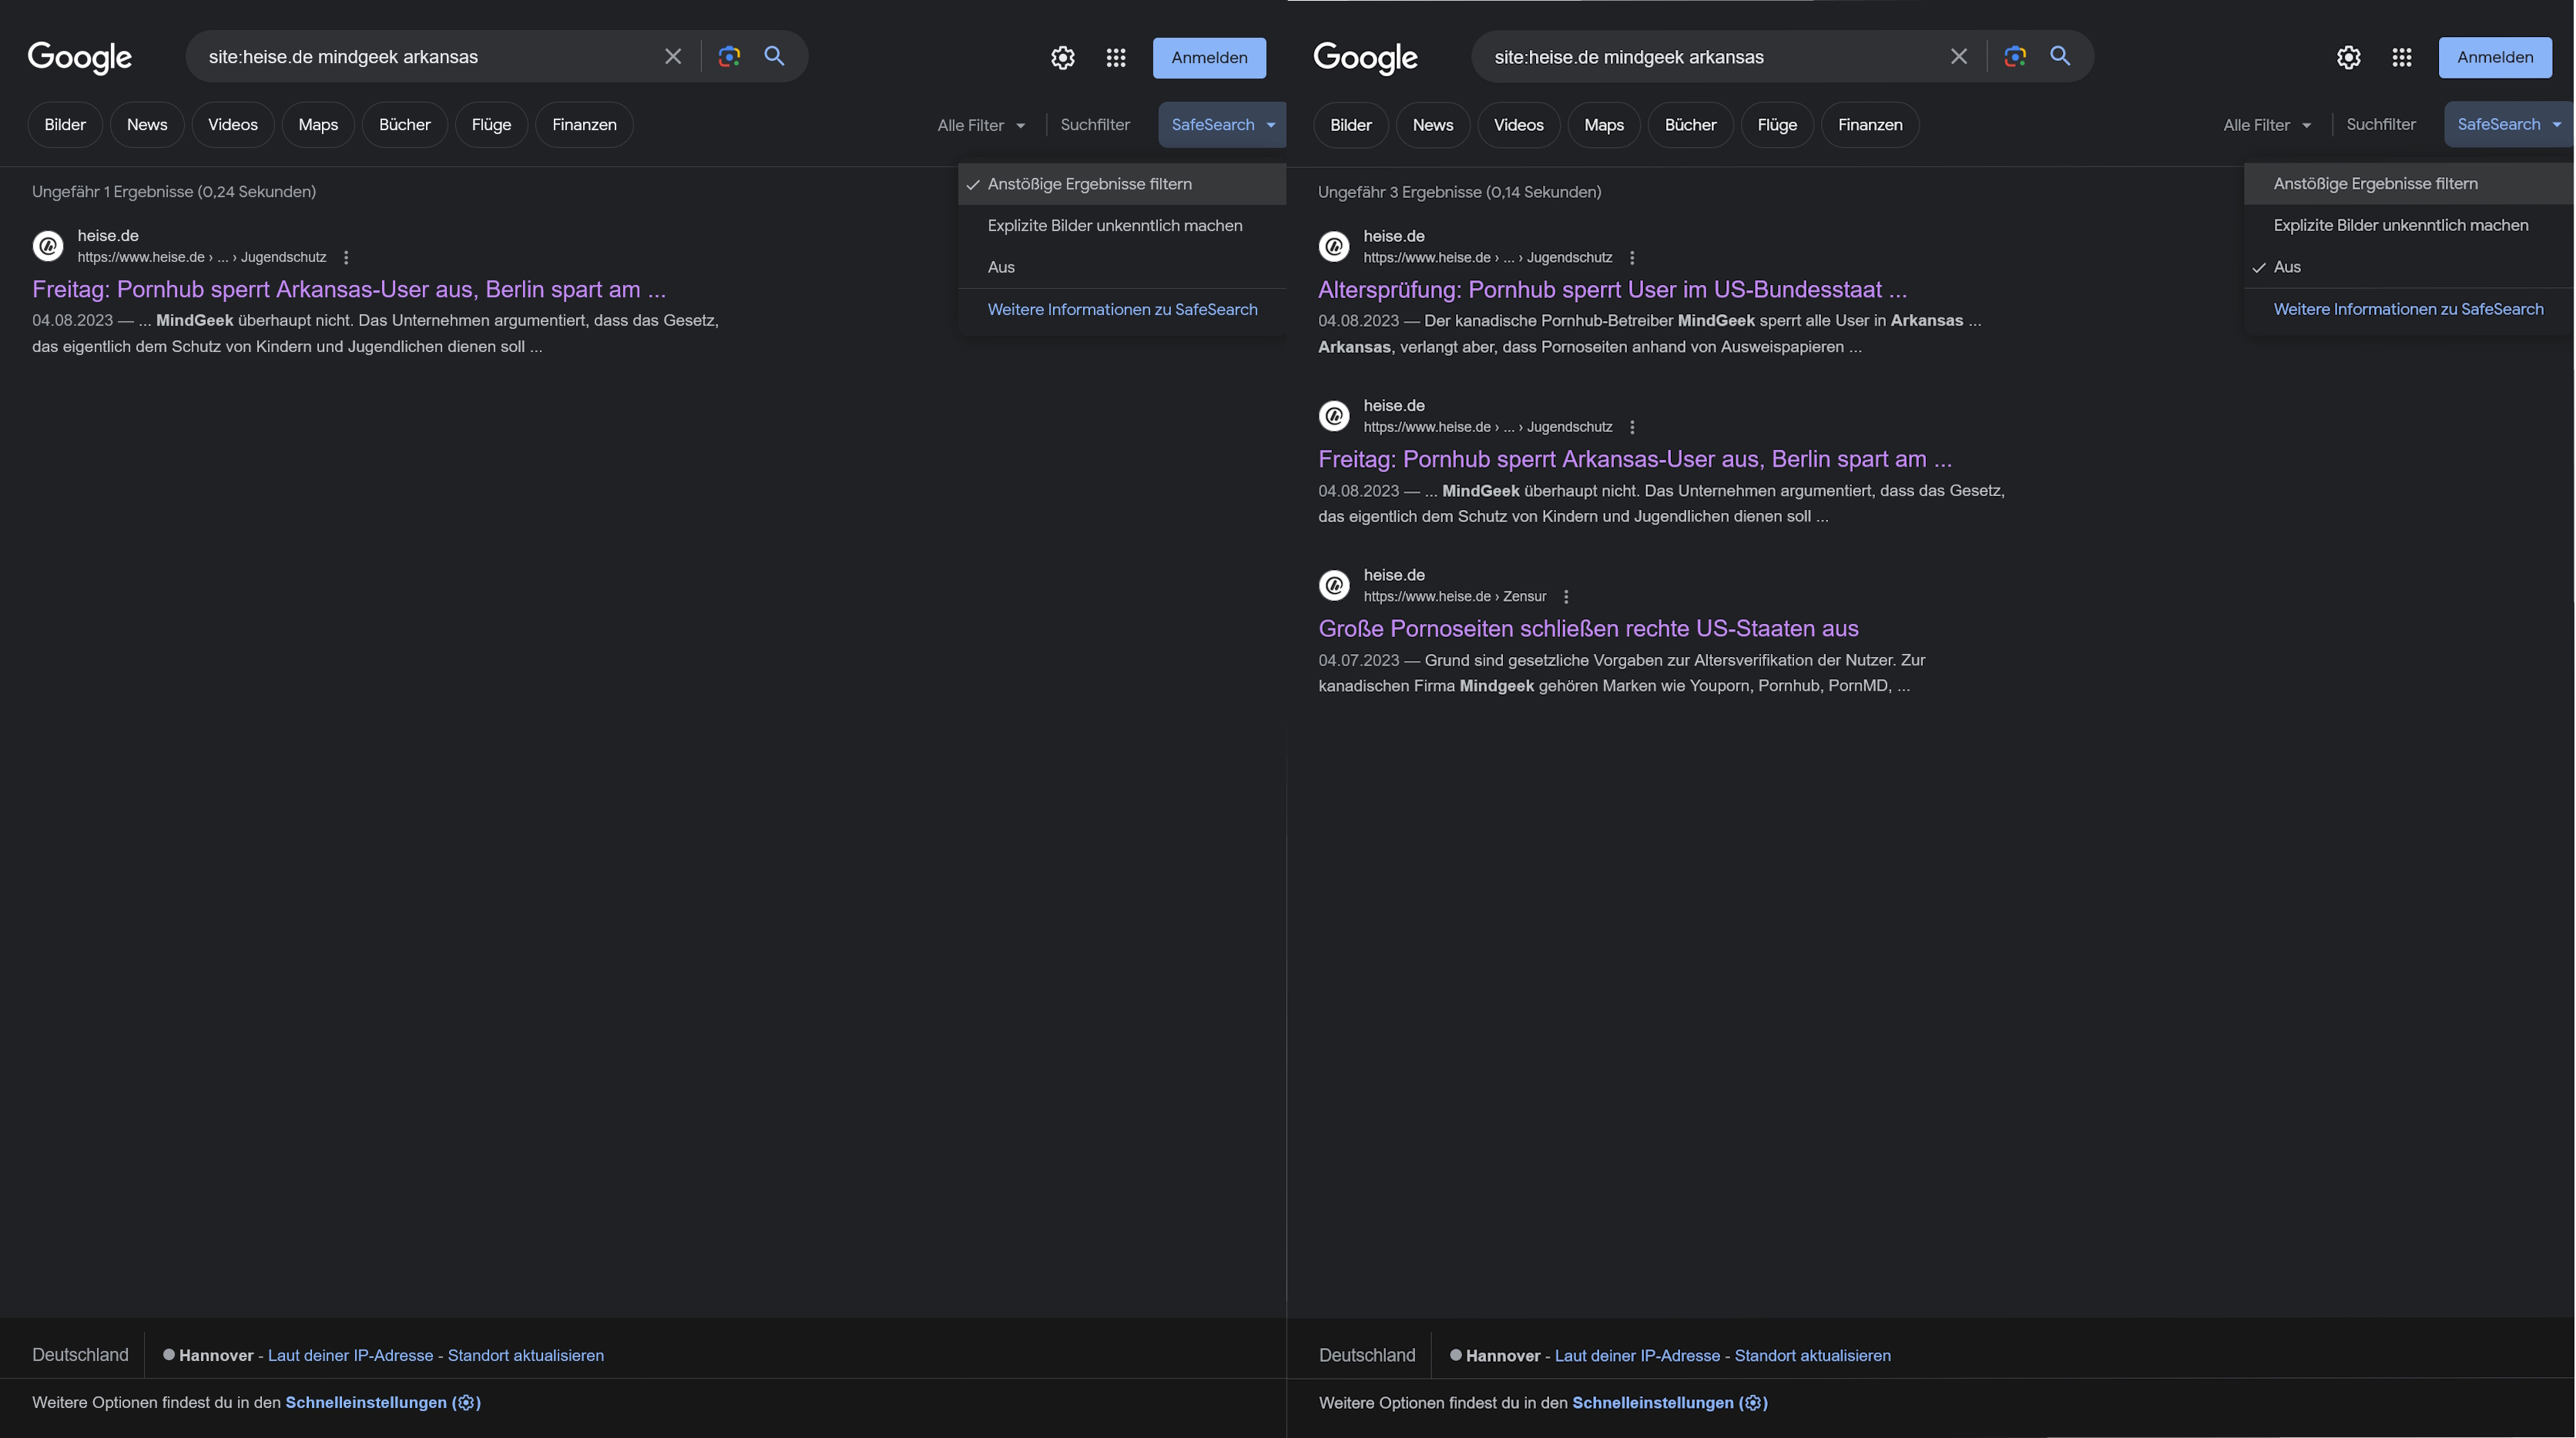Select 'Anstößige Ergebnisse filtern' in right dropdown
Image resolution: width=2576 pixels, height=1438 pixels.
coord(2375,184)
